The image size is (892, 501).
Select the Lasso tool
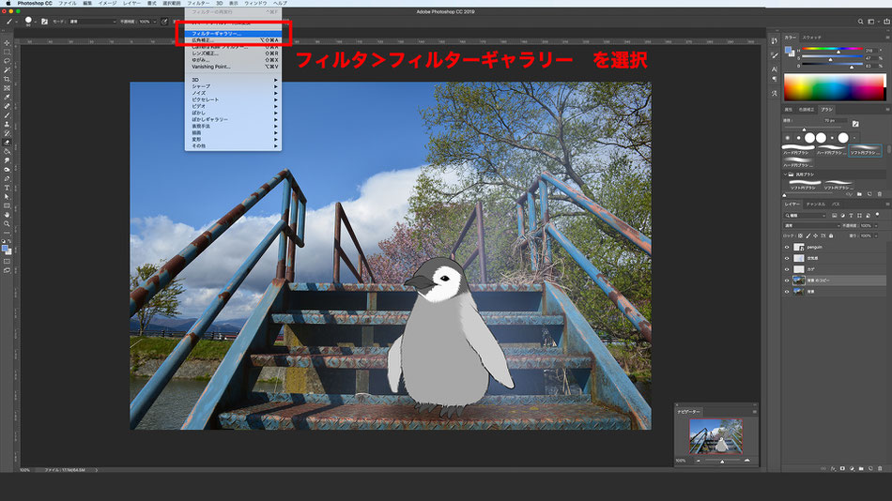coord(7,61)
